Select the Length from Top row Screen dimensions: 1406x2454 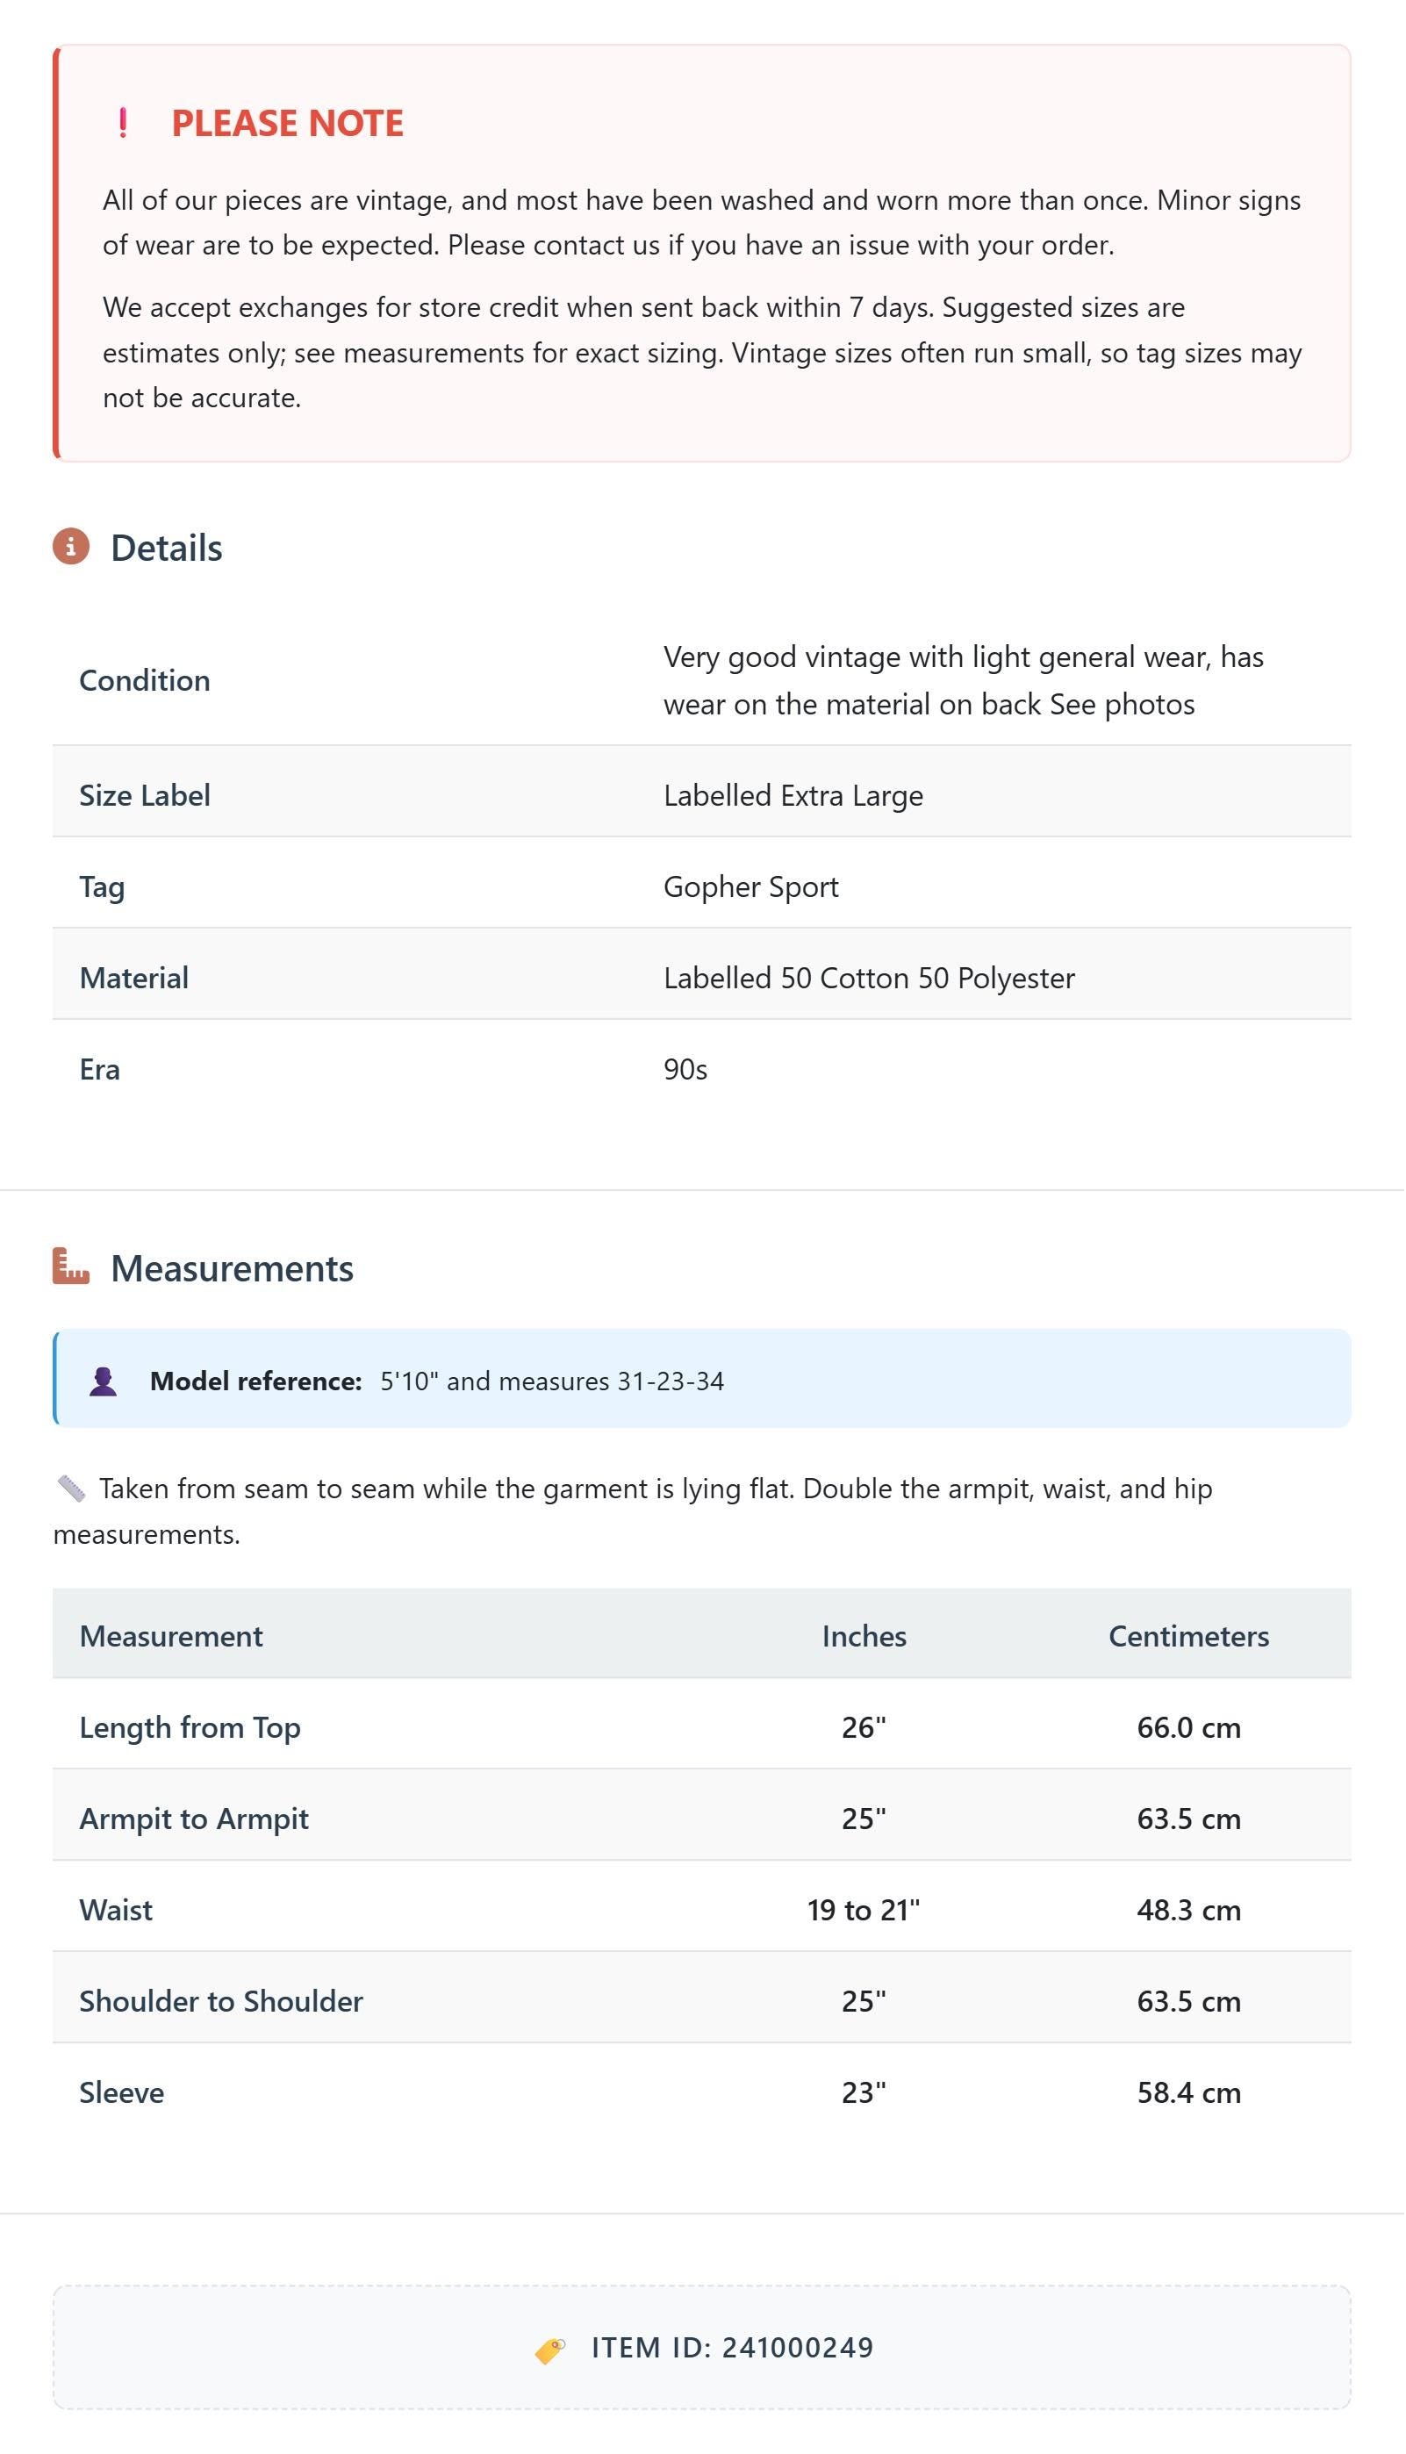(x=702, y=1726)
